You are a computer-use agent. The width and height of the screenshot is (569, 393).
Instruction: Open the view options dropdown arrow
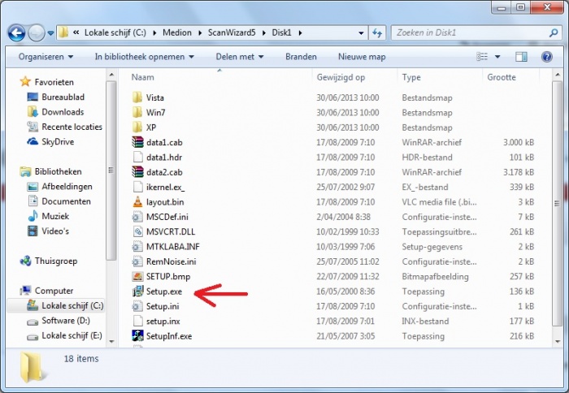[x=497, y=57]
